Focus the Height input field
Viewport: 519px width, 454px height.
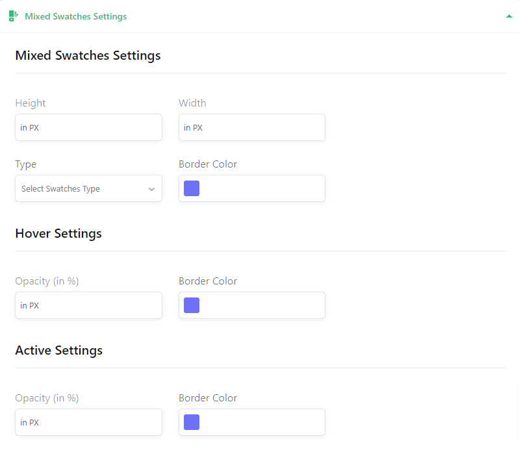coord(89,127)
